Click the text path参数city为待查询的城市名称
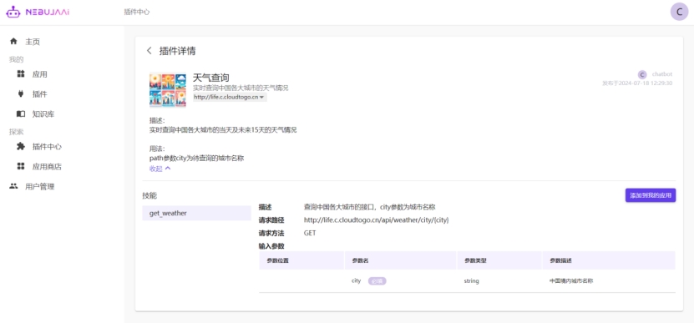Viewport: 694px width, 323px height. 197,158
